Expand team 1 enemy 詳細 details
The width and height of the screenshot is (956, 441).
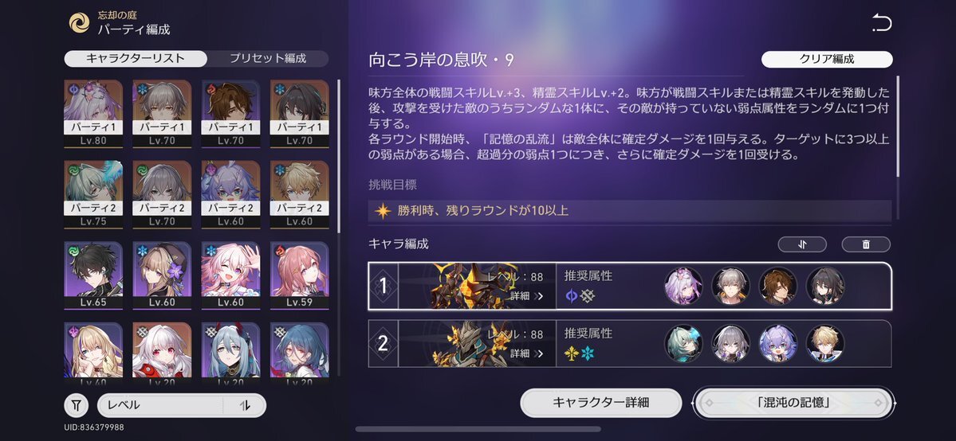[527, 297]
